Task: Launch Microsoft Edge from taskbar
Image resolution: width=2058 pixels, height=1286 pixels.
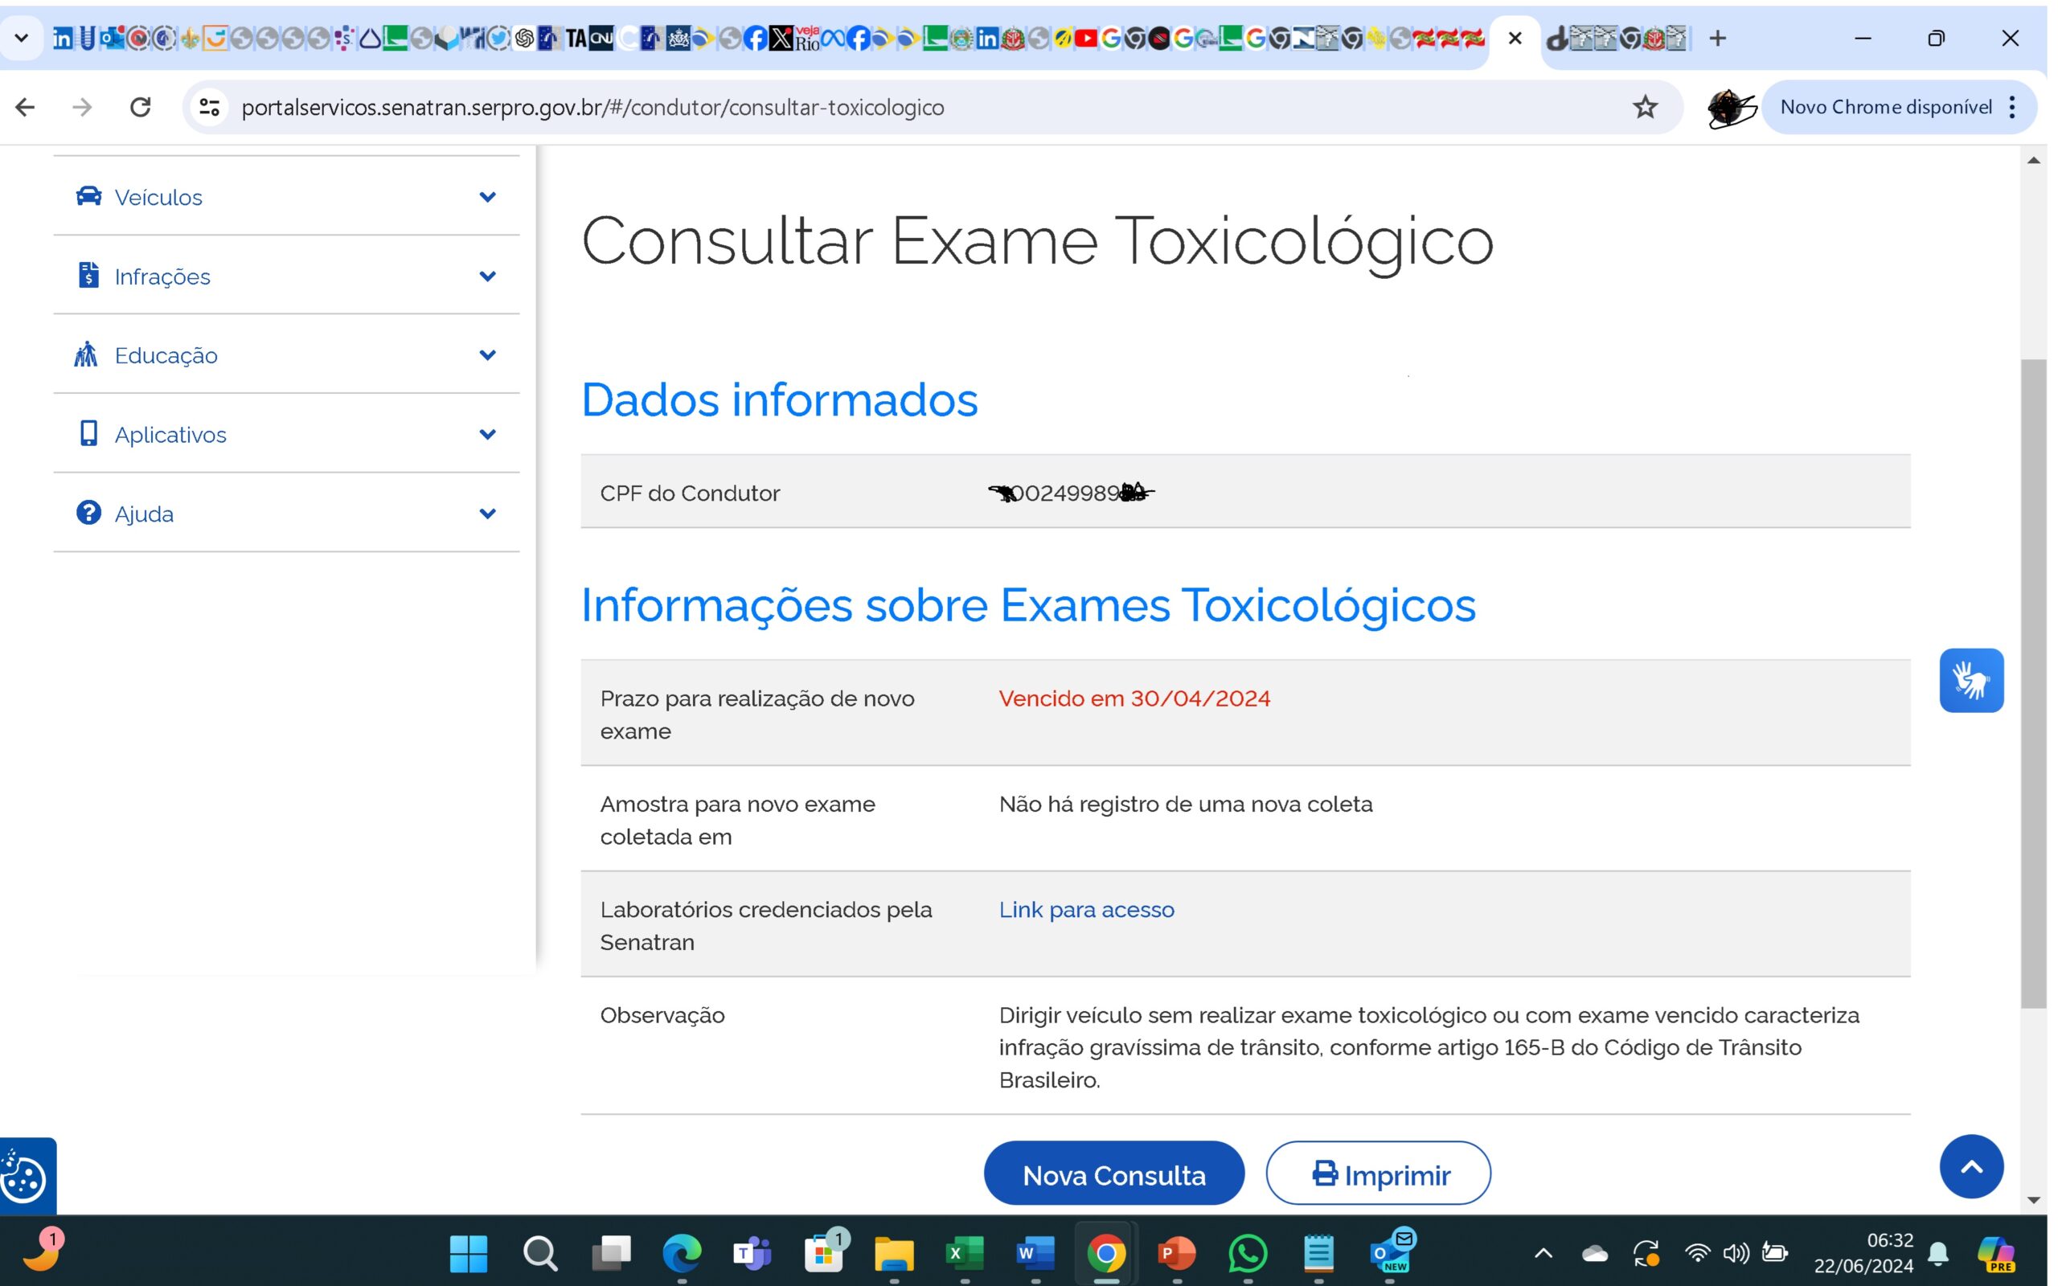Action: (682, 1253)
